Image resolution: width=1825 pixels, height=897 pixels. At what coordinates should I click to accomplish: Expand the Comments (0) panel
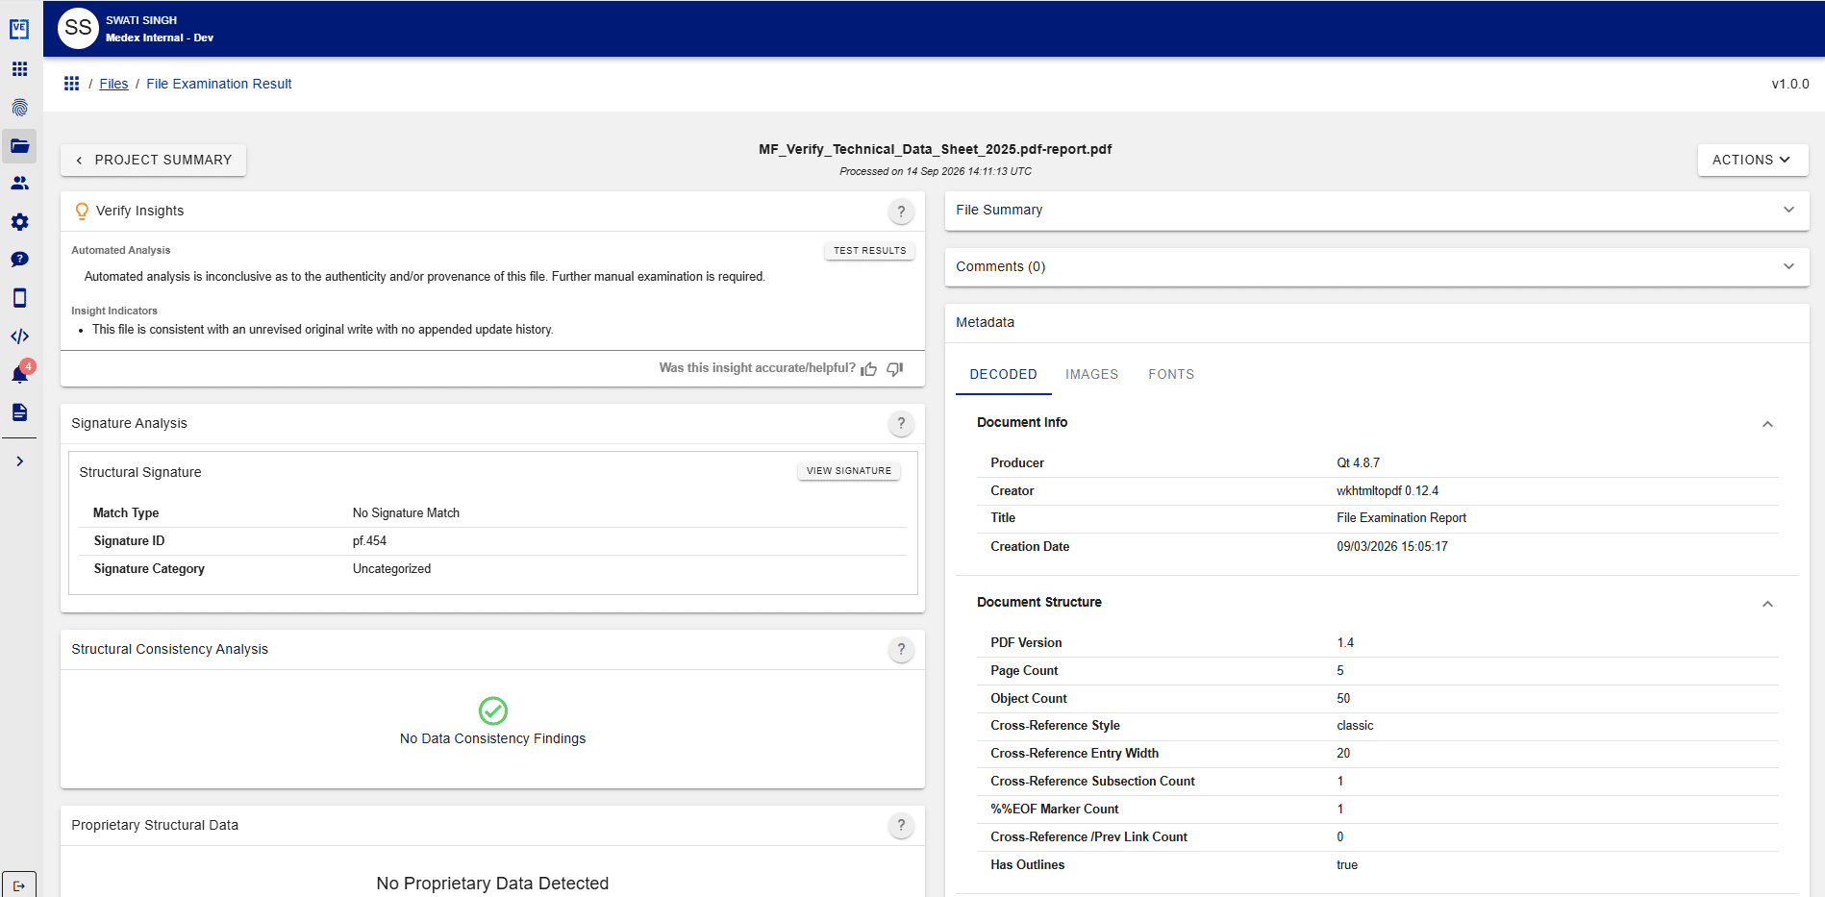point(1377,266)
